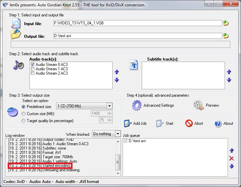This screenshot has width=241, height=187.
Task: Enable Audio Stream 1 AC3 checkbox
Action: [x=32, y=69]
